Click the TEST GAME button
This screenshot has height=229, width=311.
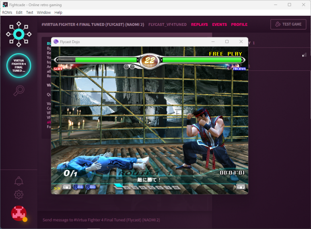[288, 24]
